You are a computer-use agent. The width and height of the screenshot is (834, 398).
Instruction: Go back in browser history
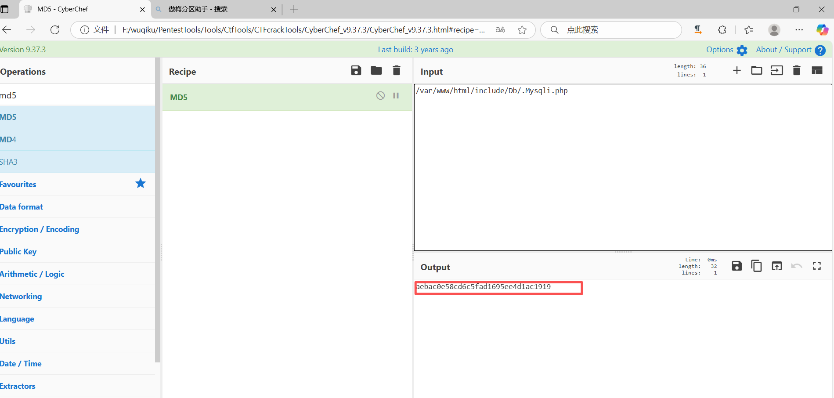pos(7,29)
